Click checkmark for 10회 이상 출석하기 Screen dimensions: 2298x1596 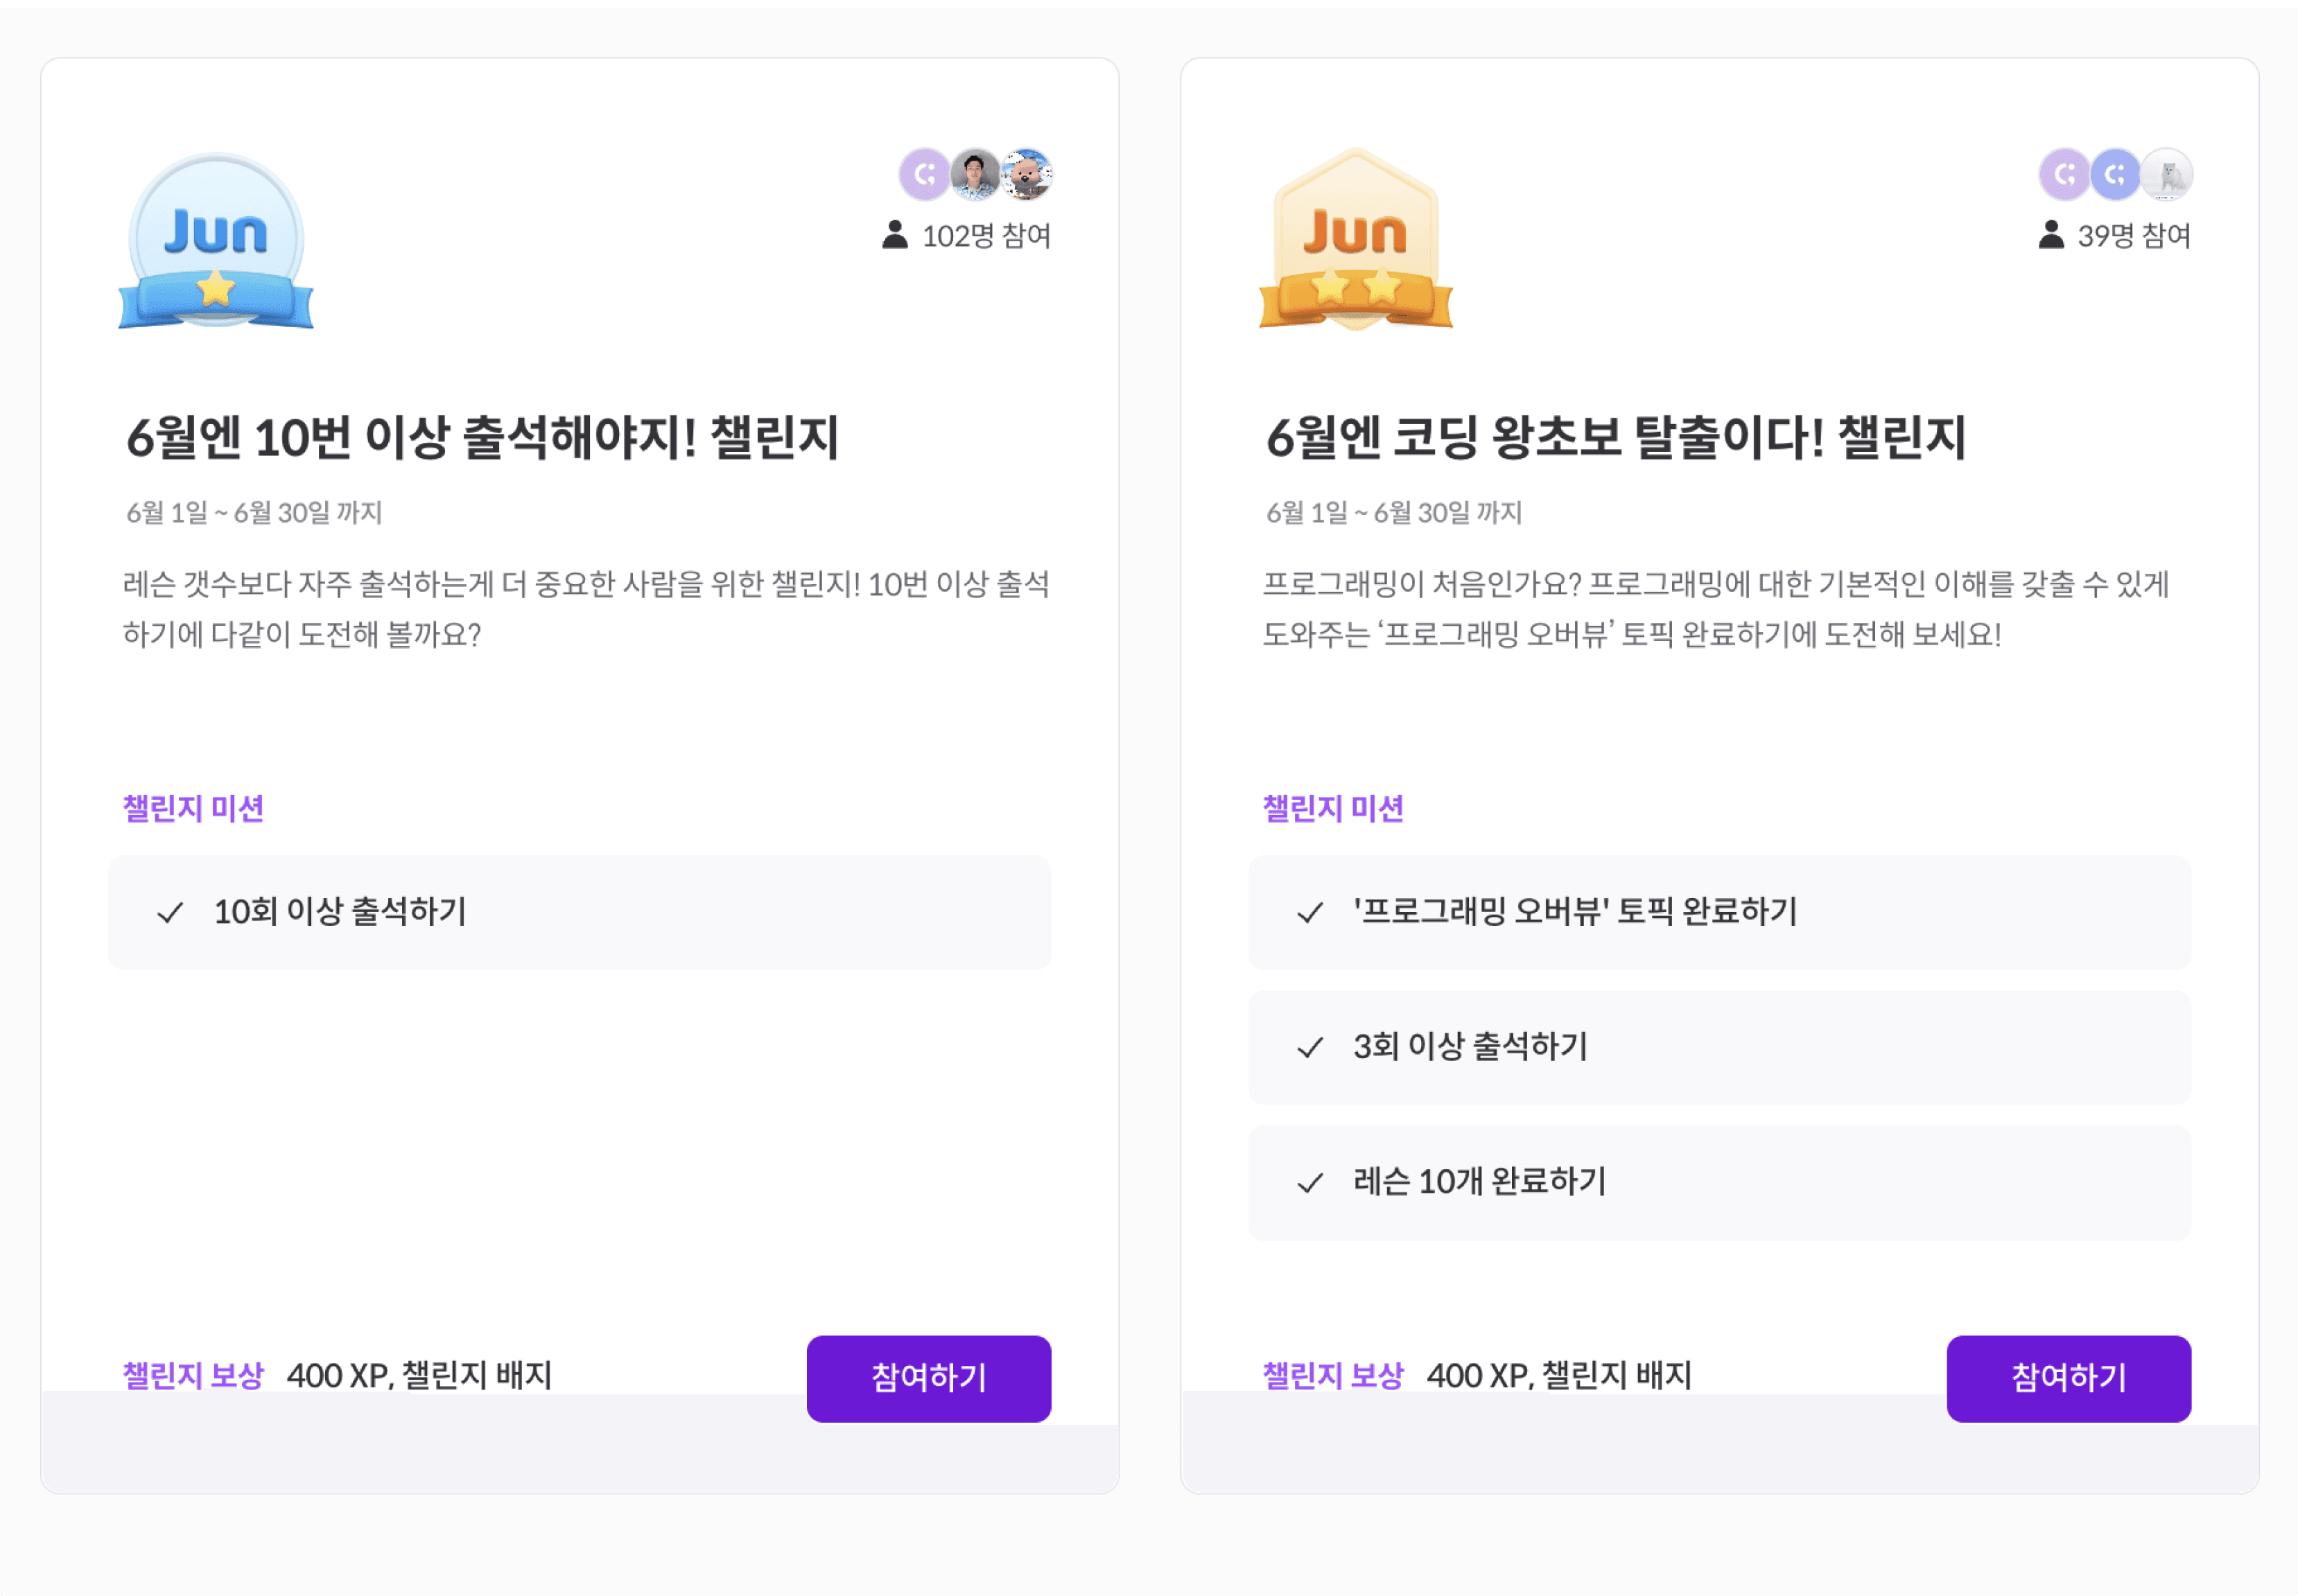pyautogui.click(x=170, y=912)
